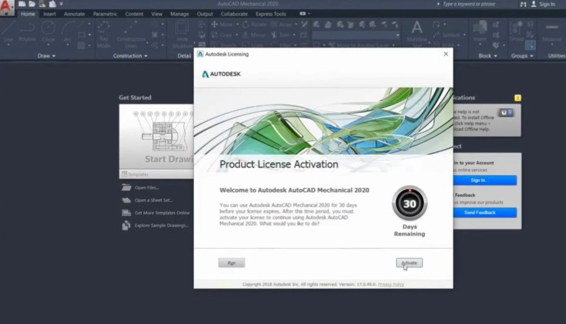Click the Group tool
This screenshot has height=324, width=566.
coord(517,32)
